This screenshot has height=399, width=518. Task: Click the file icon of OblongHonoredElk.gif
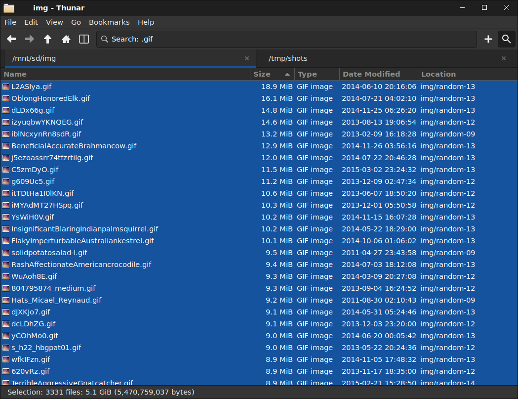coord(6,98)
